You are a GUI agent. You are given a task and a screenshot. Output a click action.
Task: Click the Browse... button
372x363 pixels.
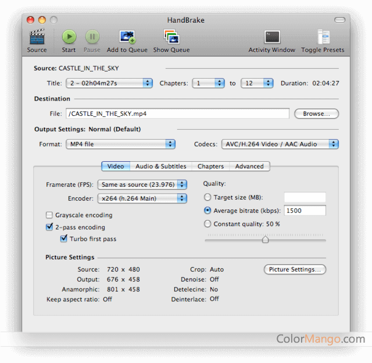(316, 113)
